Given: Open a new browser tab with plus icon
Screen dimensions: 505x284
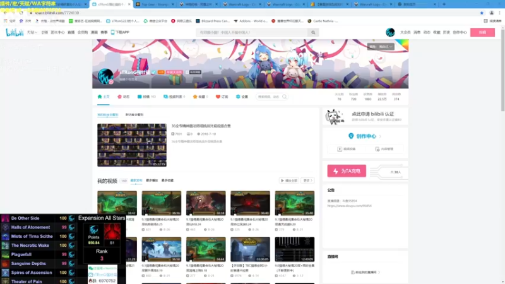Looking at the screenshot, I should (x=444, y=4).
